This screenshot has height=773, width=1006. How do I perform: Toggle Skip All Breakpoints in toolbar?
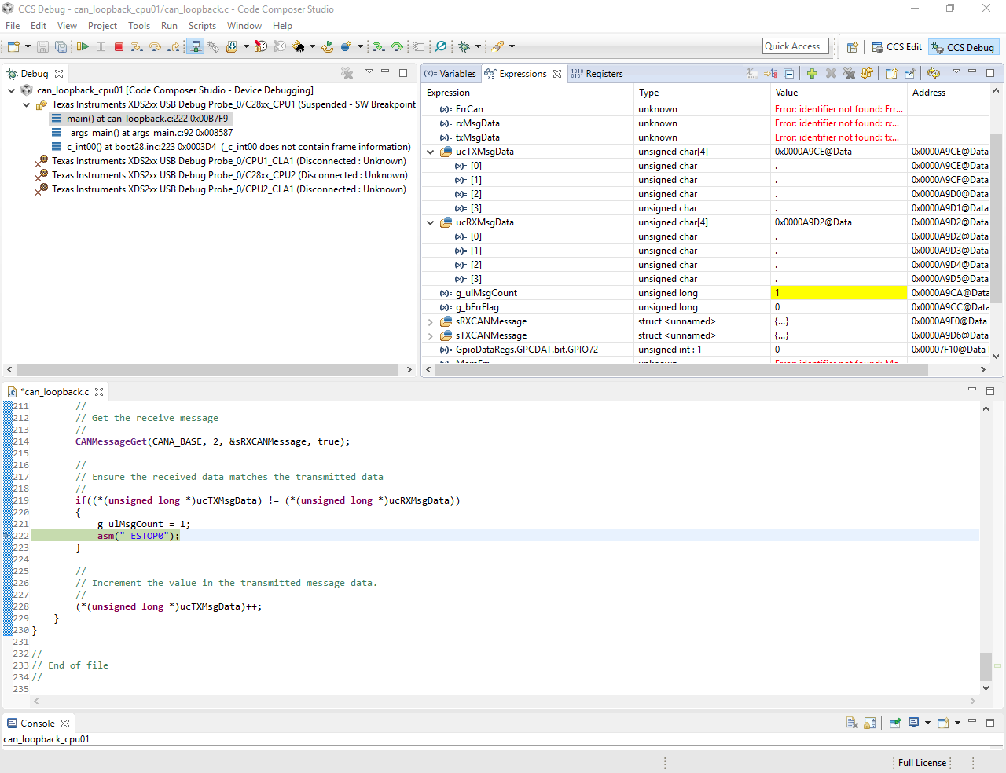442,47
